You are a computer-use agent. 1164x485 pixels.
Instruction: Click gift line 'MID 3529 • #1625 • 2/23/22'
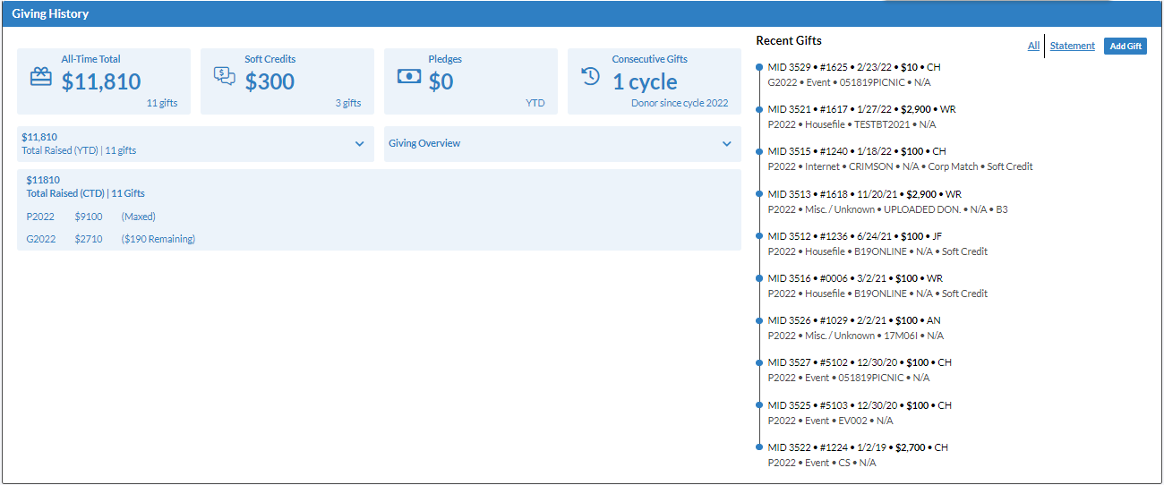click(854, 67)
